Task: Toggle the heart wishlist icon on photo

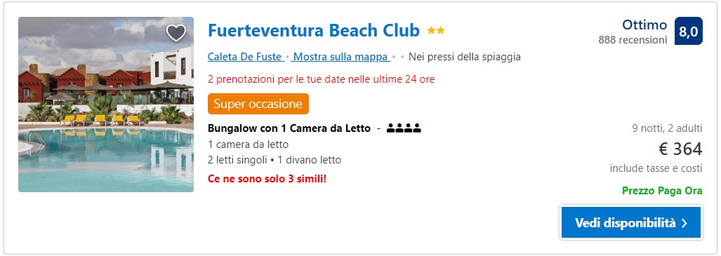Action: pyautogui.click(x=176, y=33)
